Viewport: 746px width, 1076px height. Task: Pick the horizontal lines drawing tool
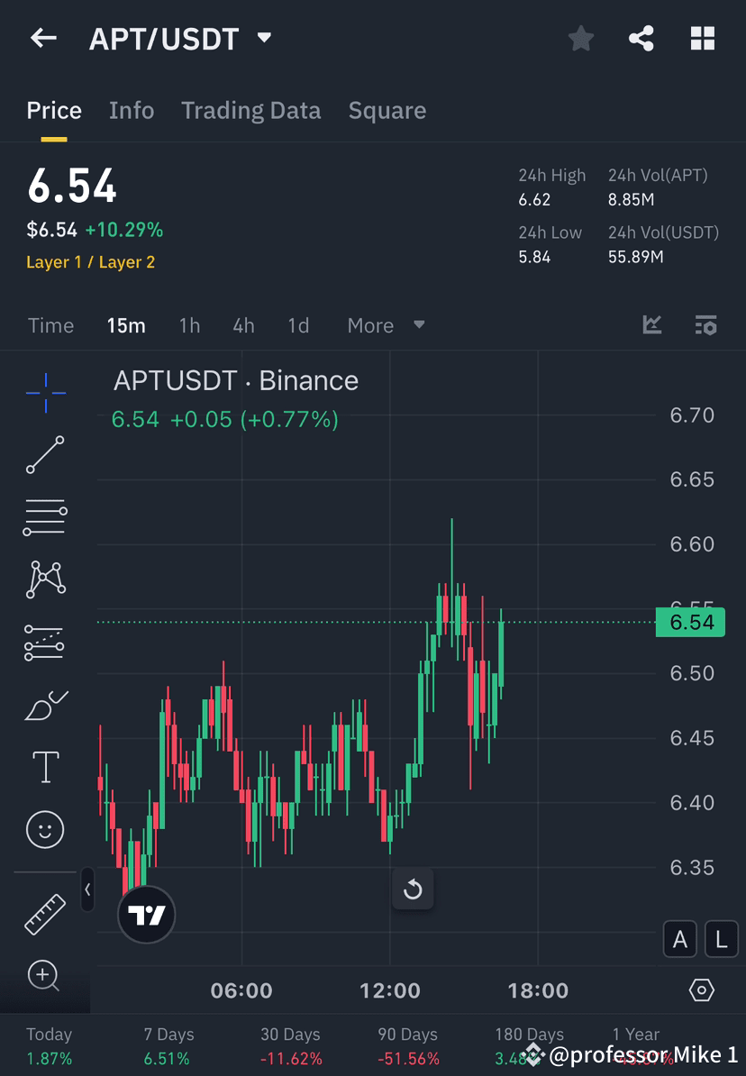[45, 517]
